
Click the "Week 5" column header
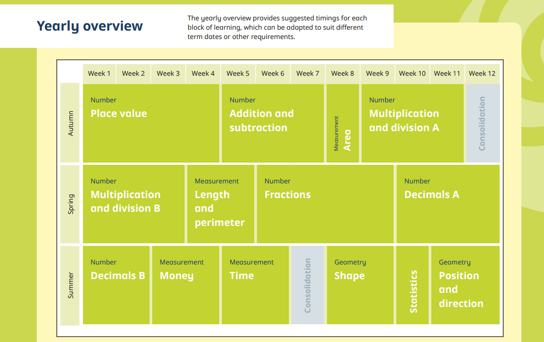(x=238, y=74)
